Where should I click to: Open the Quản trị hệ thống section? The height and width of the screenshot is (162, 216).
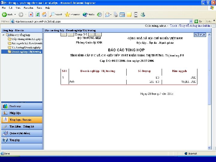(x=22, y=133)
